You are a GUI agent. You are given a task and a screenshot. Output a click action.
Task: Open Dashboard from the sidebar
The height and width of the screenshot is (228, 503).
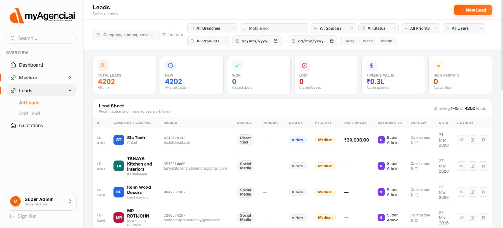[x=31, y=65]
